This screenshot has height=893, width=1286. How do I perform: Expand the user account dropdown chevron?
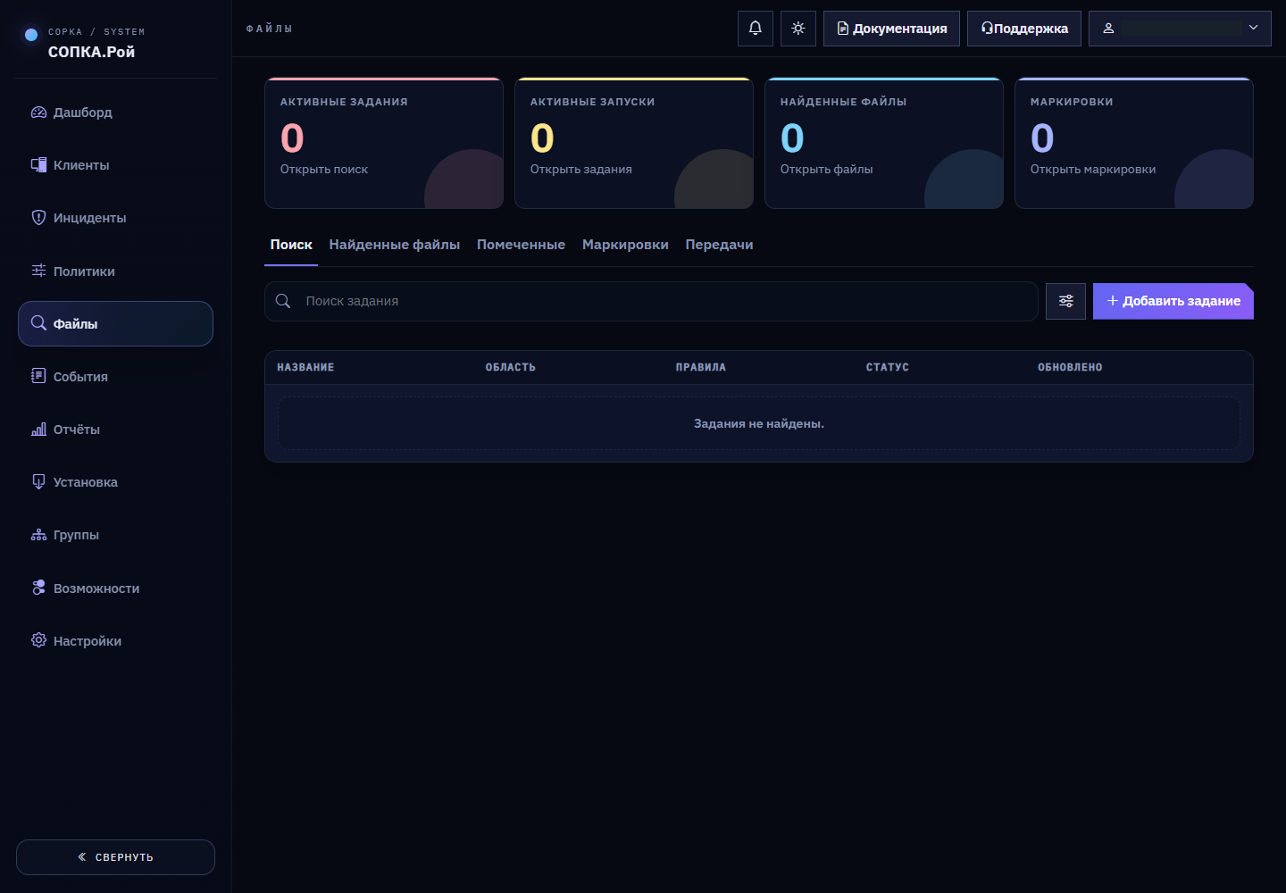pos(1253,29)
